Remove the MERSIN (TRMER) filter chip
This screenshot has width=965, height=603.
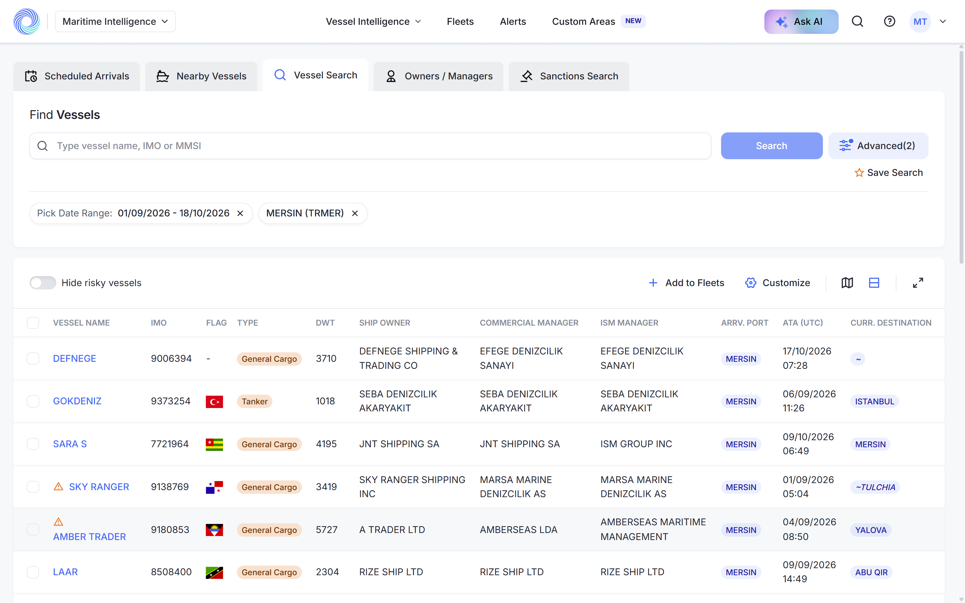pyautogui.click(x=355, y=213)
